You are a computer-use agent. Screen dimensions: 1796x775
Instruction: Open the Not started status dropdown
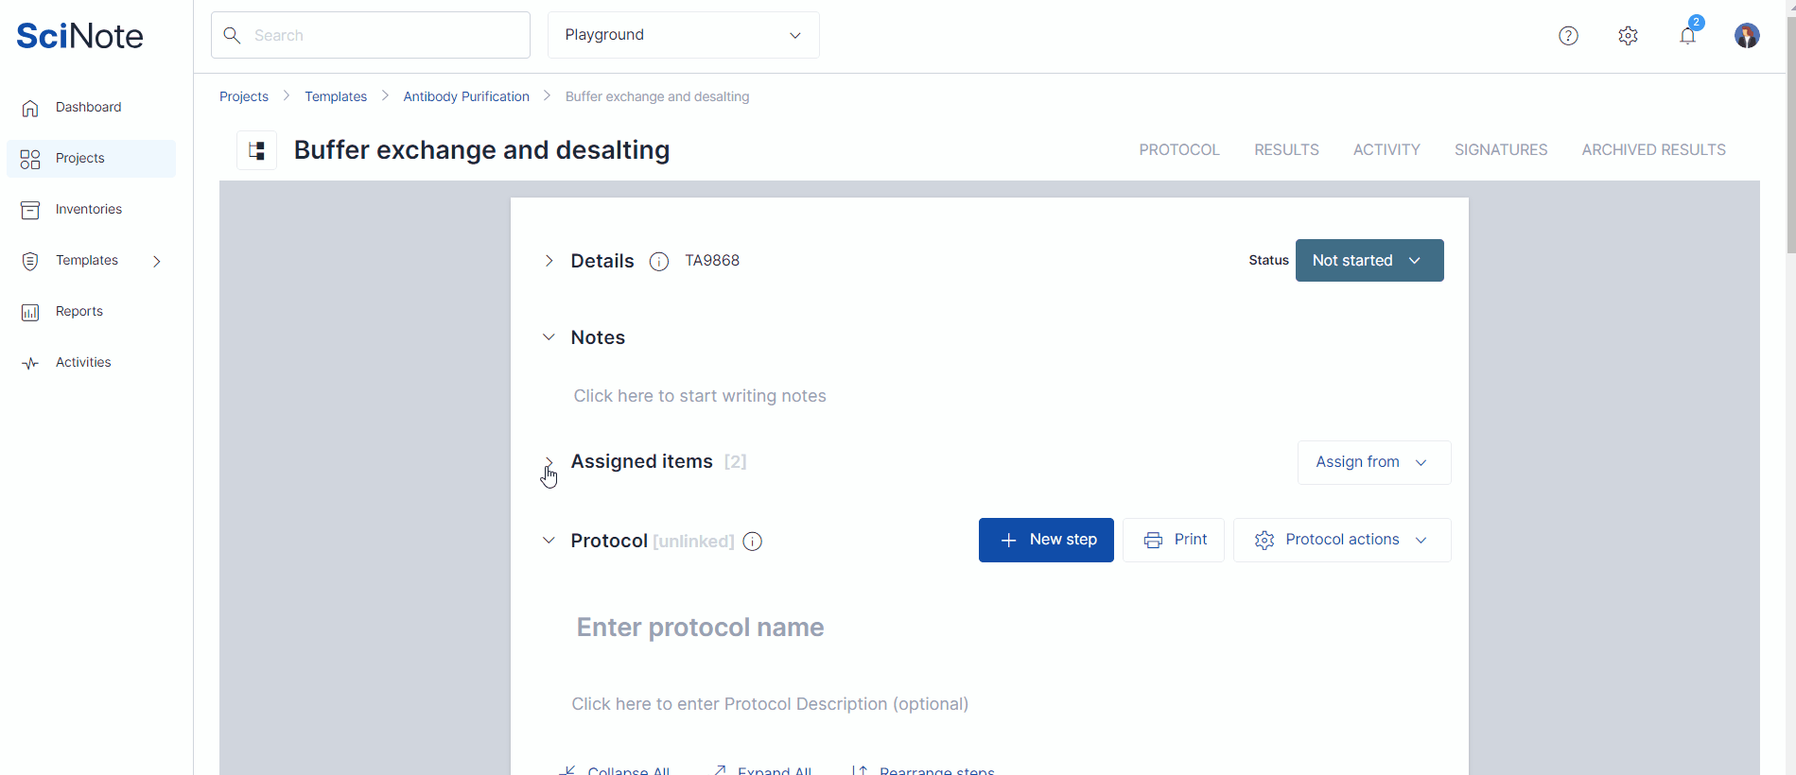(1369, 261)
